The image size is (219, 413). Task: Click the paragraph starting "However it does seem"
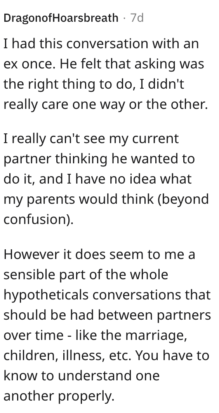tap(107, 325)
